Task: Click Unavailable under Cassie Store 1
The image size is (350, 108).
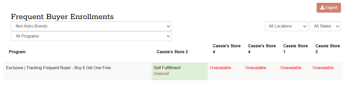Action: [291, 68]
